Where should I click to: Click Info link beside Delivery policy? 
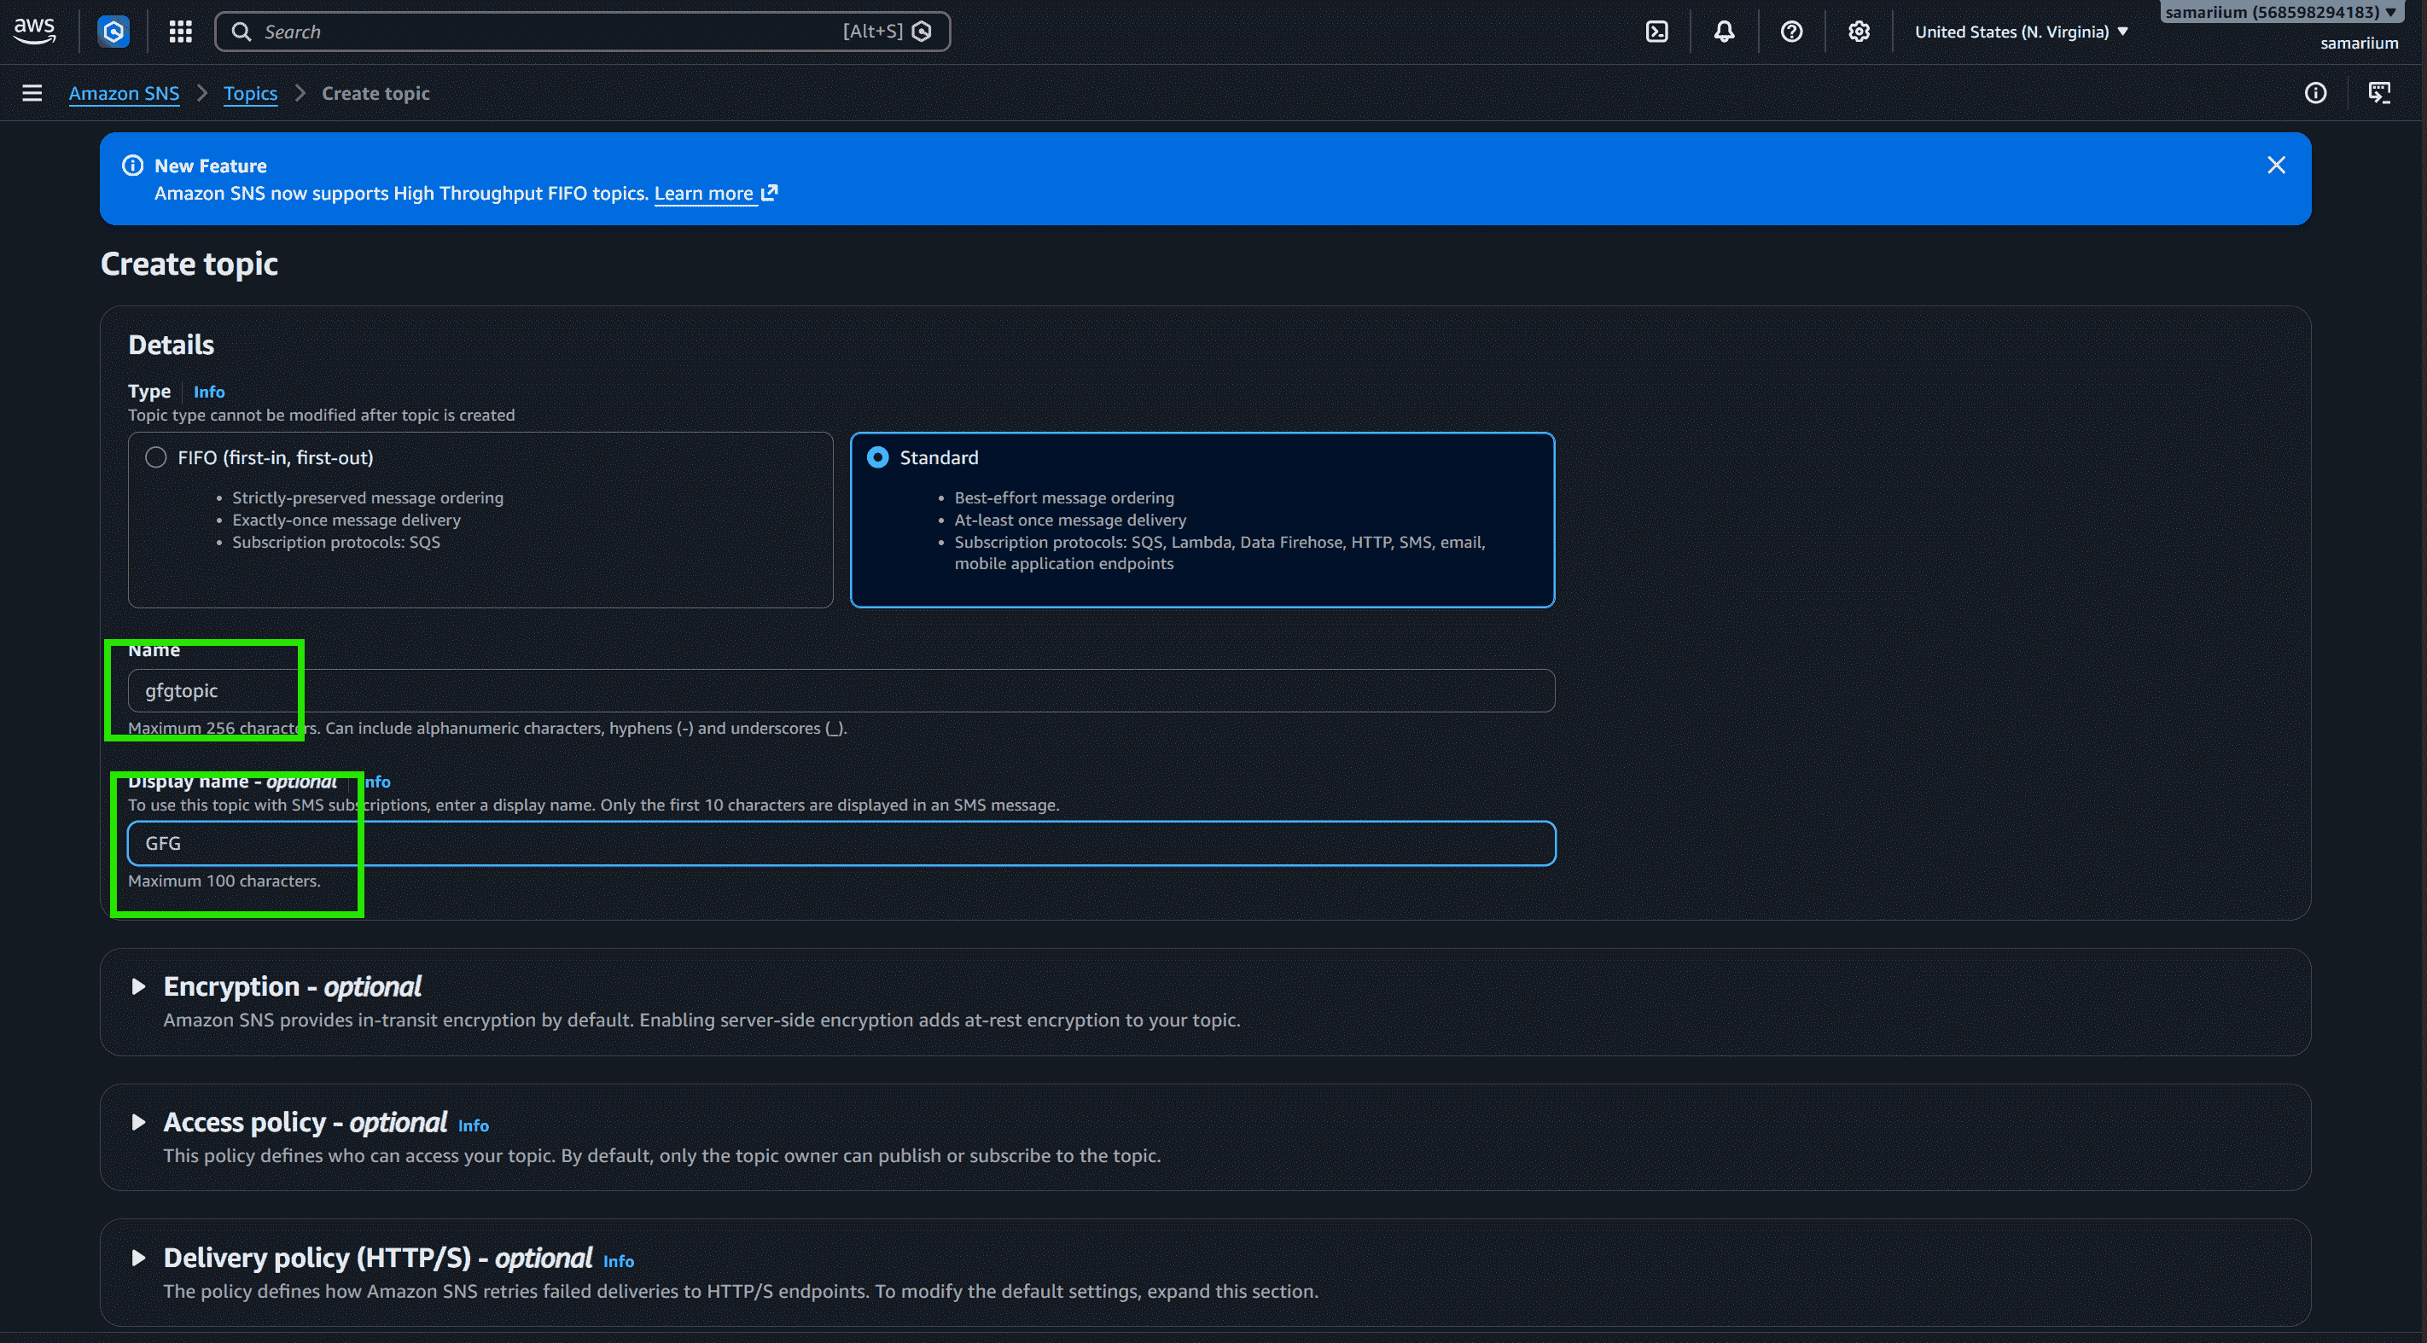click(x=618, y=1261)
